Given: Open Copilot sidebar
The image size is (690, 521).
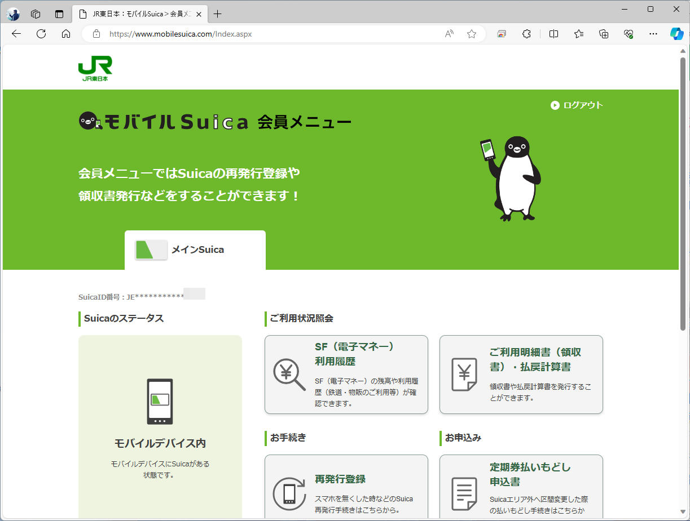Looking at the screenshot, I should tap(677, 34).
